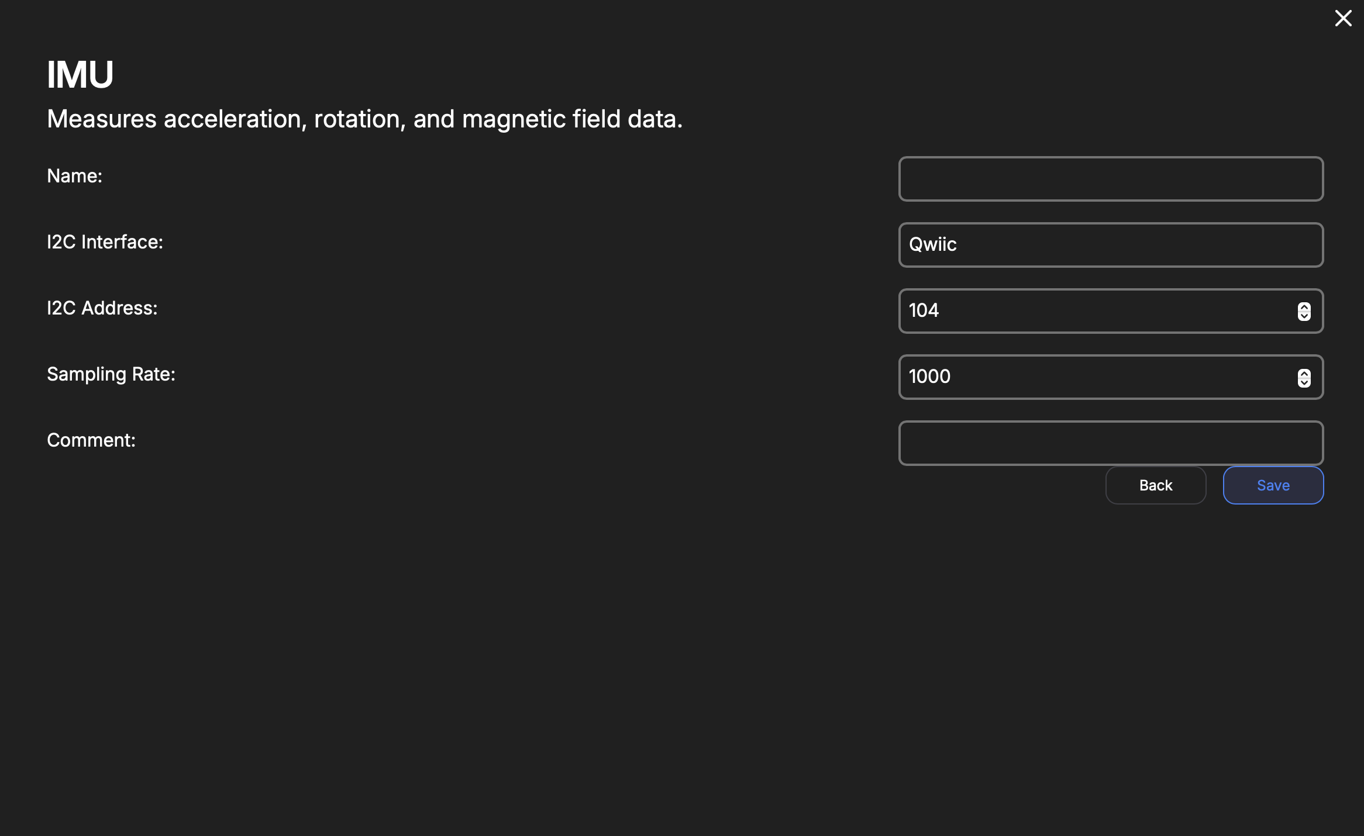The height and width of the screenshot is (836, 1364).
Task: Decrement the I2C Address stepper down arrow
Action: tap(1304, 316)
